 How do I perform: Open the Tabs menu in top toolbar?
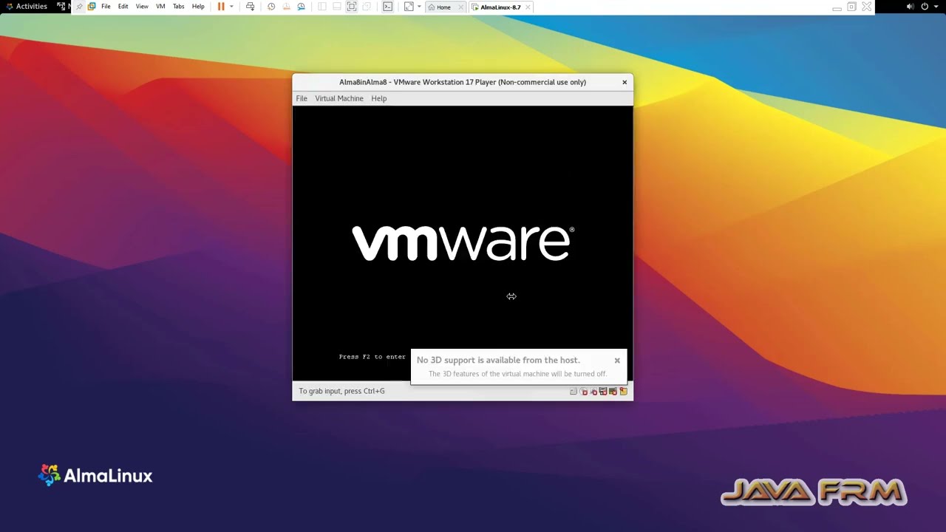[179, 7]
